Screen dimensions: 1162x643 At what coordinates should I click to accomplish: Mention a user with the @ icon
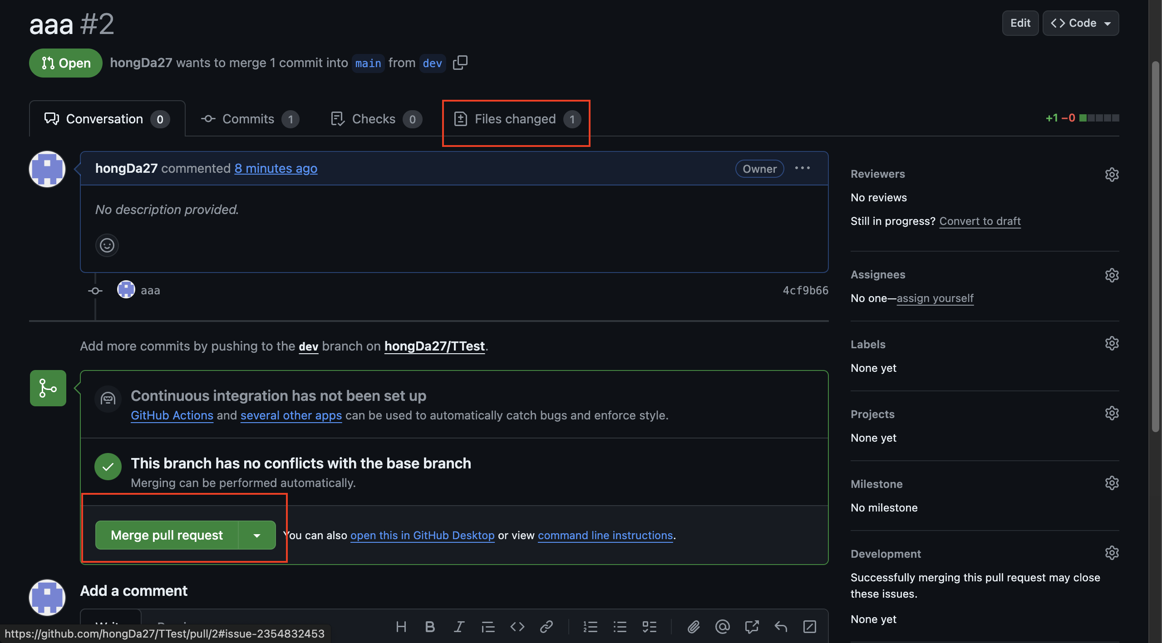722,627
